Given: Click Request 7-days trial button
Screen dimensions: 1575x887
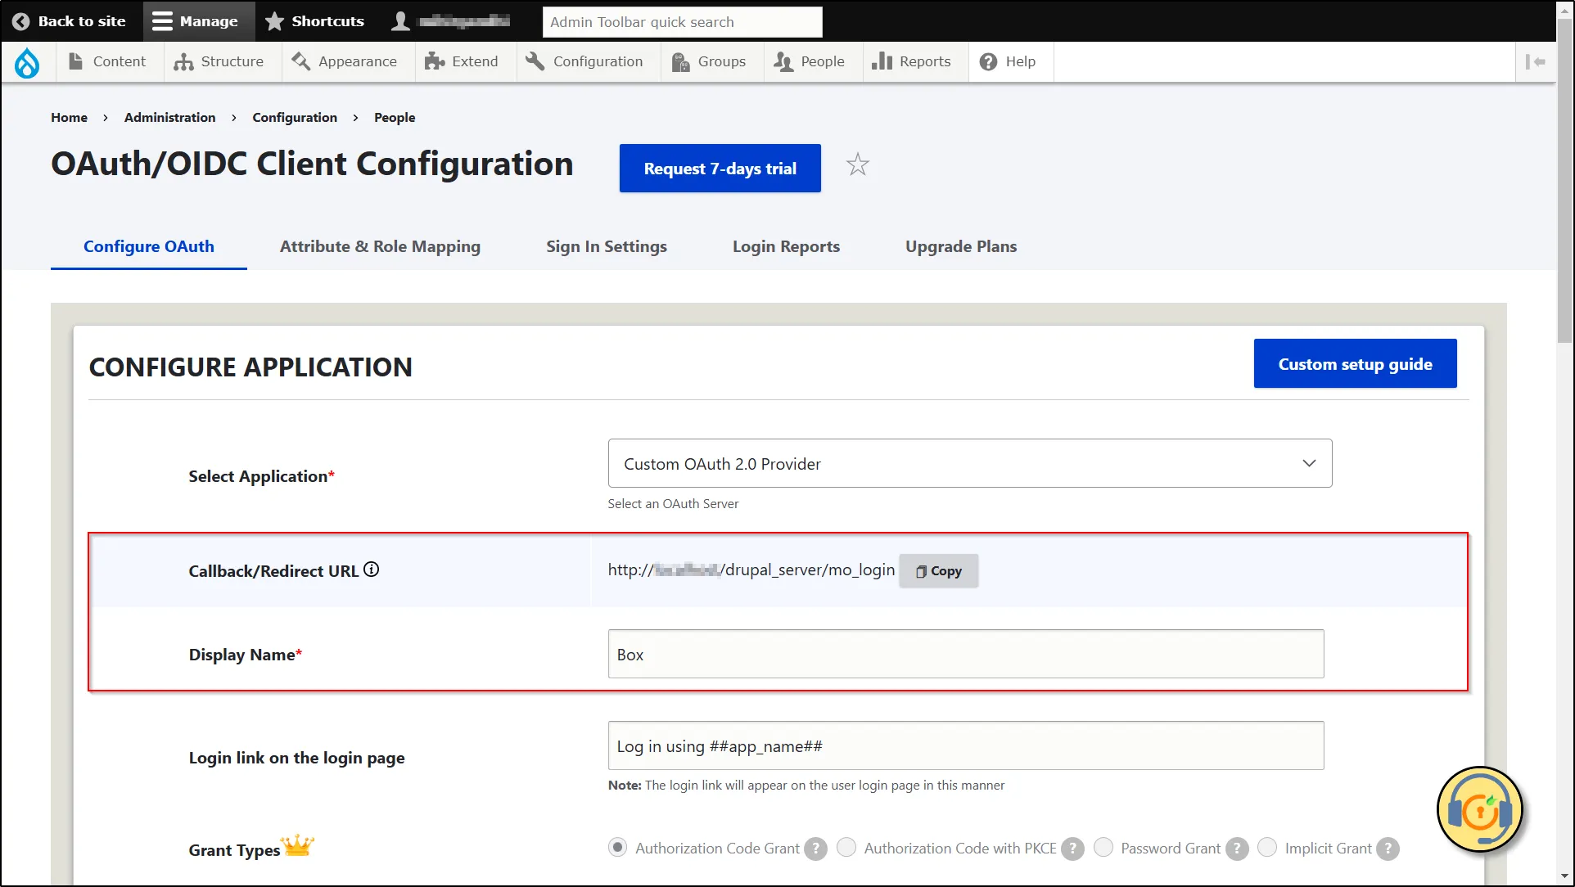Looking at the screenshot, I should 720,168.
